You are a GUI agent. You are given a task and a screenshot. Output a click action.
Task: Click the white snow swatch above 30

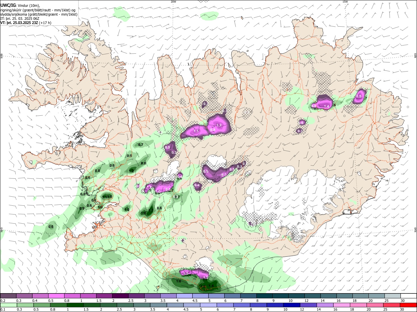408,296
